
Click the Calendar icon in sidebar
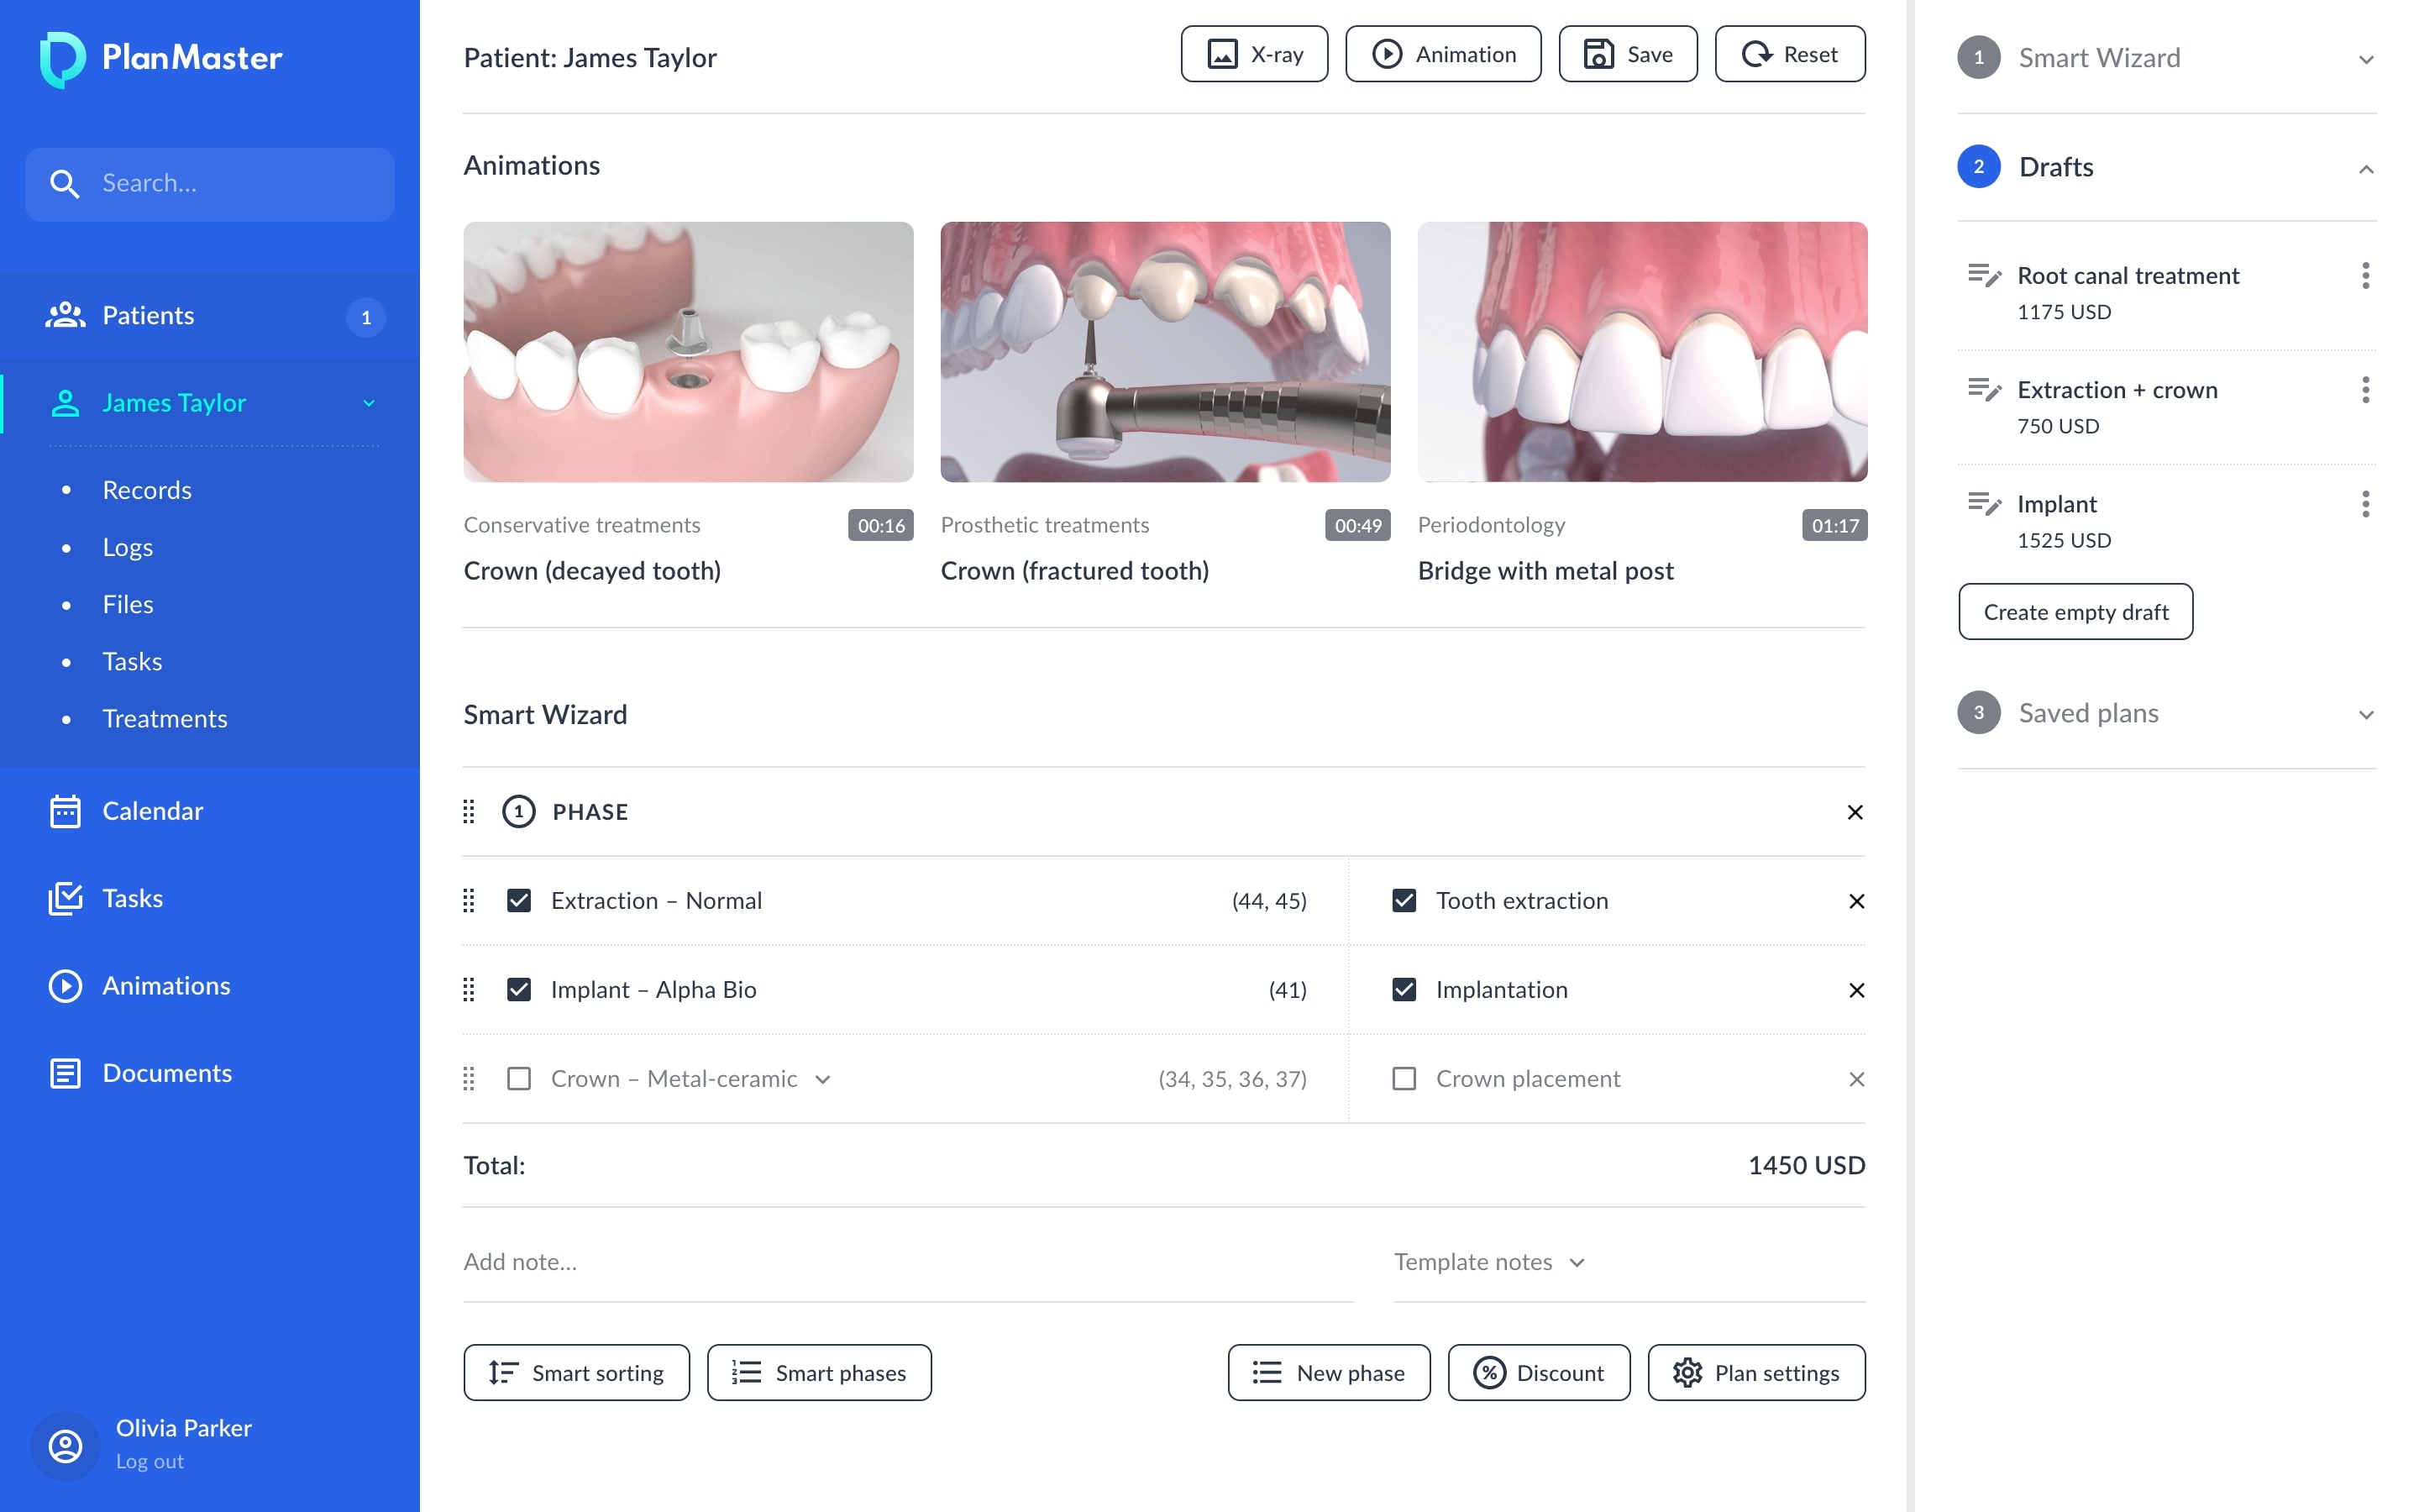pyautogui.click(x=65, y=811)
